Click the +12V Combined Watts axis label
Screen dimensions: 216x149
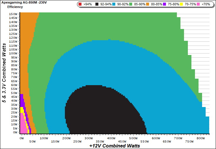[x=113, y=146]
